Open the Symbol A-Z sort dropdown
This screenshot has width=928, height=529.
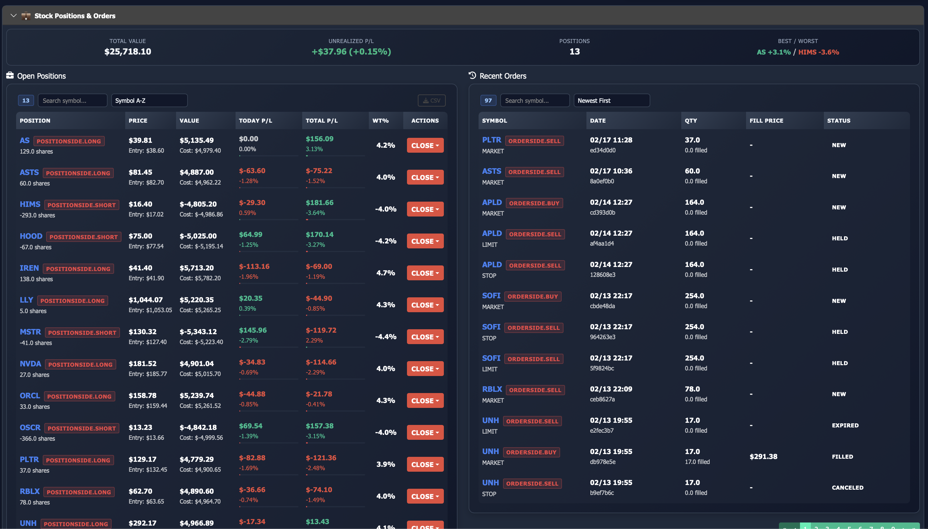point(149,101)
